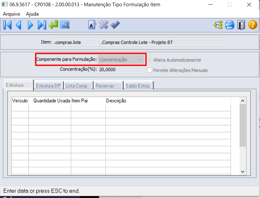Click the cancel X toolbar icon
This screenshot has height=198, width=260.
point(104,25)
